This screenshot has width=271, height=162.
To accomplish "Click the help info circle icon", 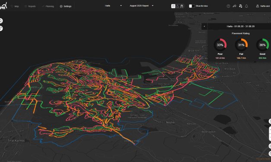I will point(228,6).
